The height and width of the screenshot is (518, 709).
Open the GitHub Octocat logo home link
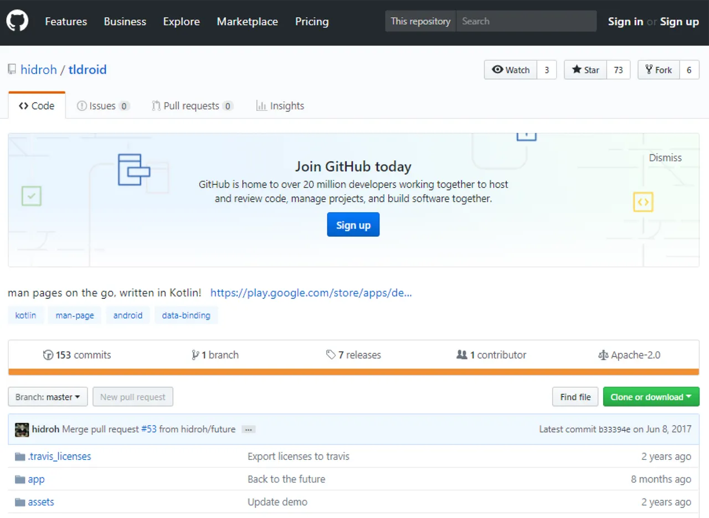(x=17, y=22)
